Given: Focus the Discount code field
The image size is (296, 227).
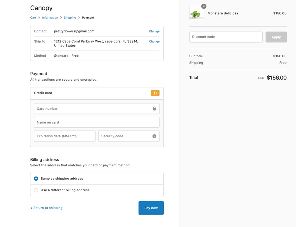Looking at the screenshot, I should coord(226,37).
